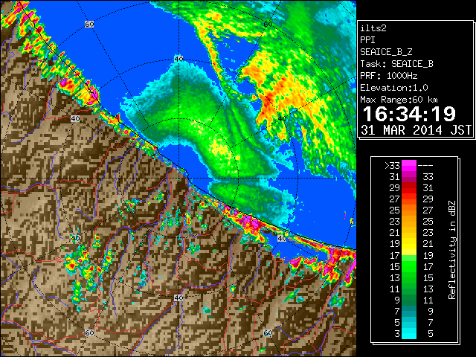Viewport: 476px width, 357px height.
Task: Select the 'PPI' scan type text
Action: (x=367, y=40)
